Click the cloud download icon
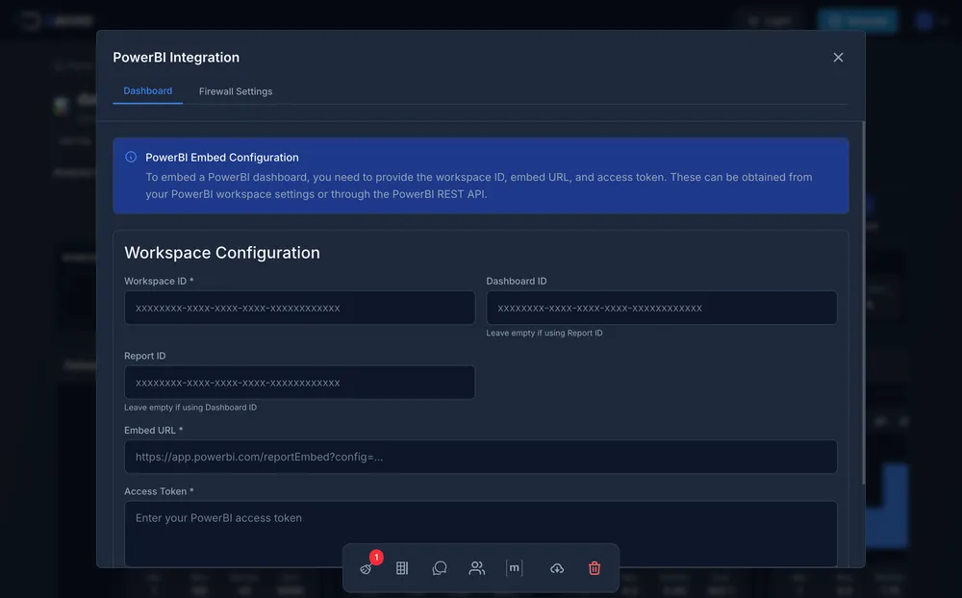This screenshot has height=598, width=962. pyautogui.click(x=557, y=568)
